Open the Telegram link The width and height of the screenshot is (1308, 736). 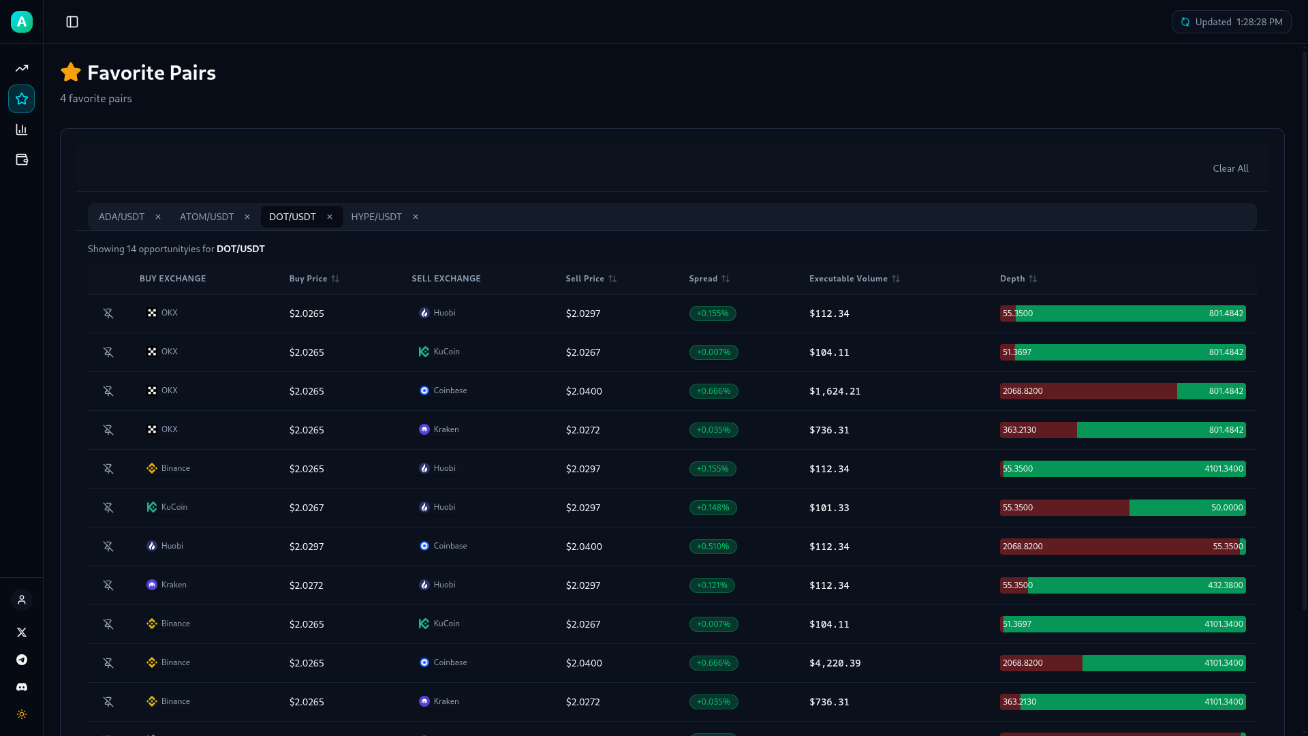21,660
